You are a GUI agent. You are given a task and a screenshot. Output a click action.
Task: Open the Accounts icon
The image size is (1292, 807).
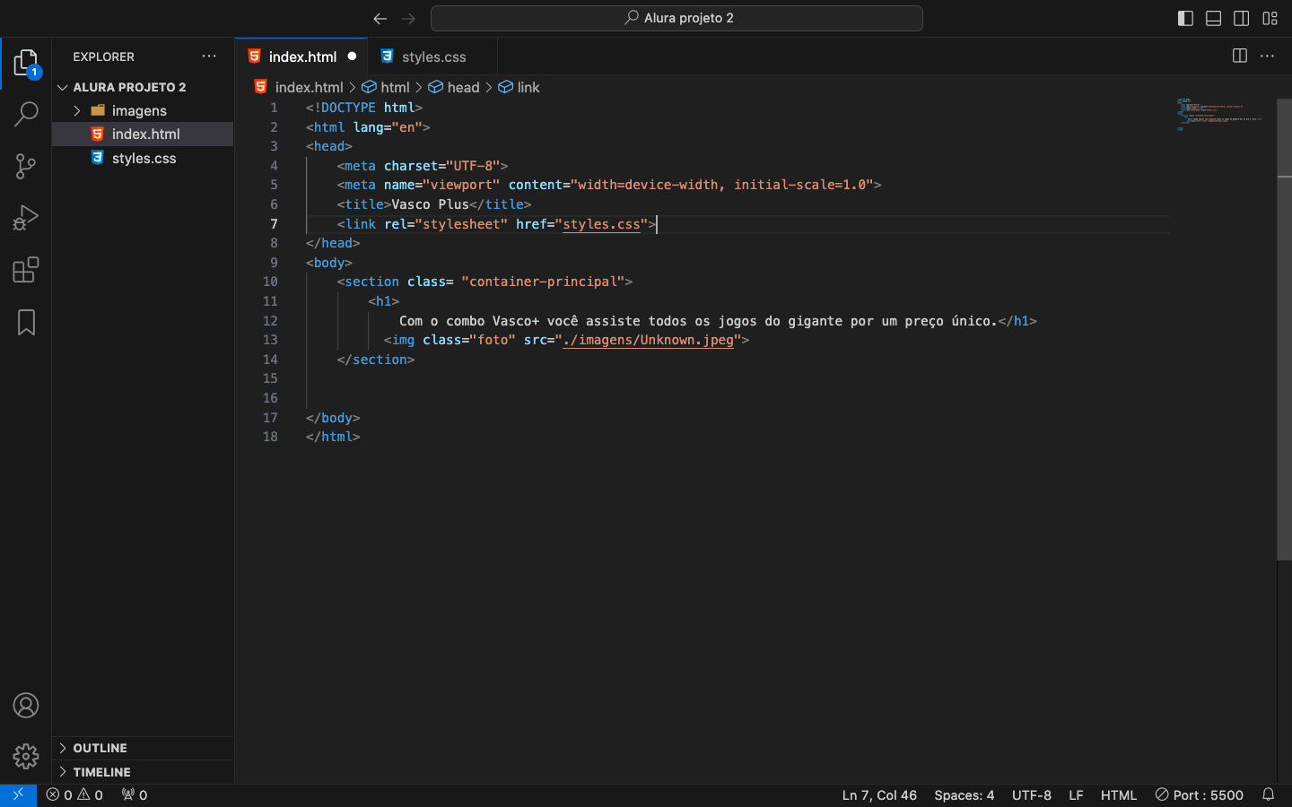[26, 706]
